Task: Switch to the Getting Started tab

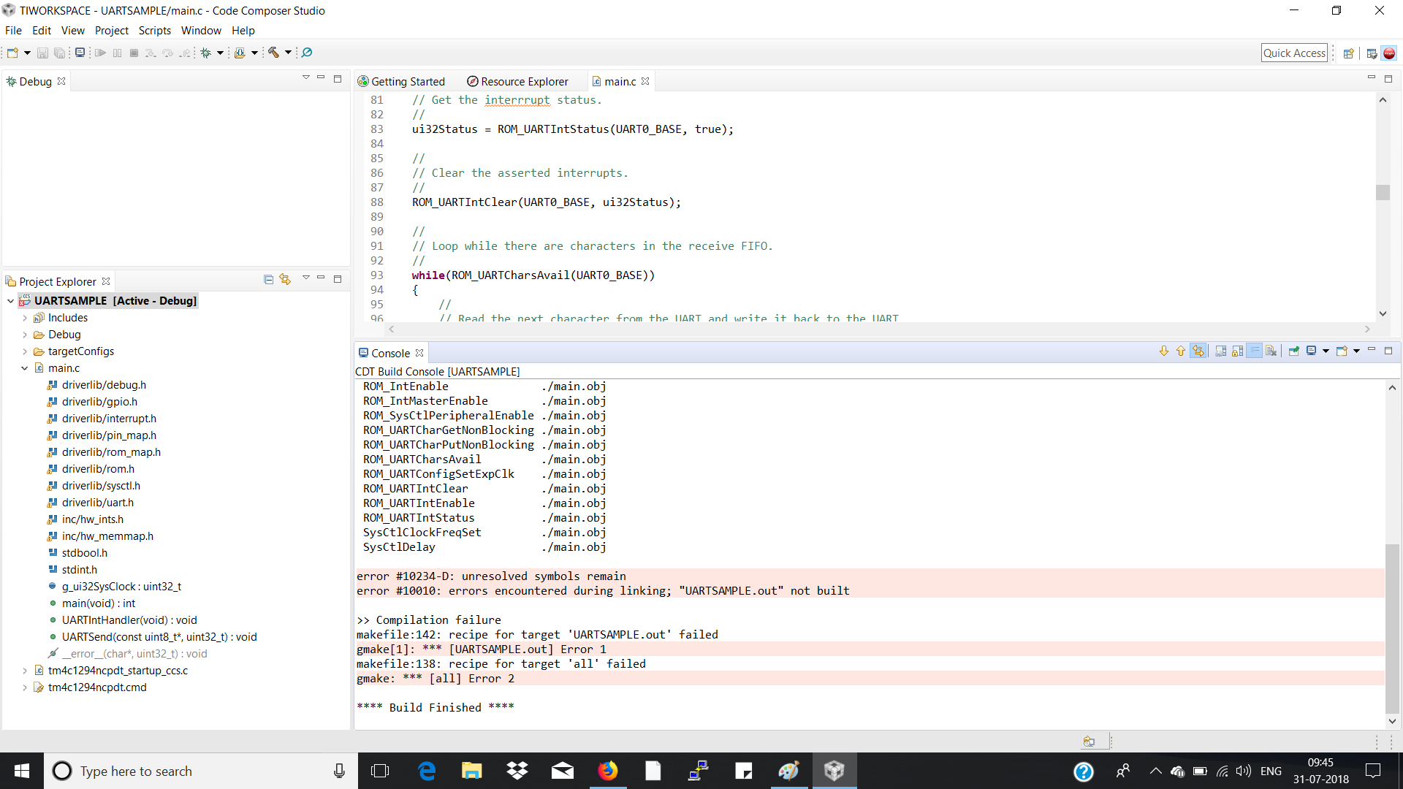Action: [x=405, y=81]
